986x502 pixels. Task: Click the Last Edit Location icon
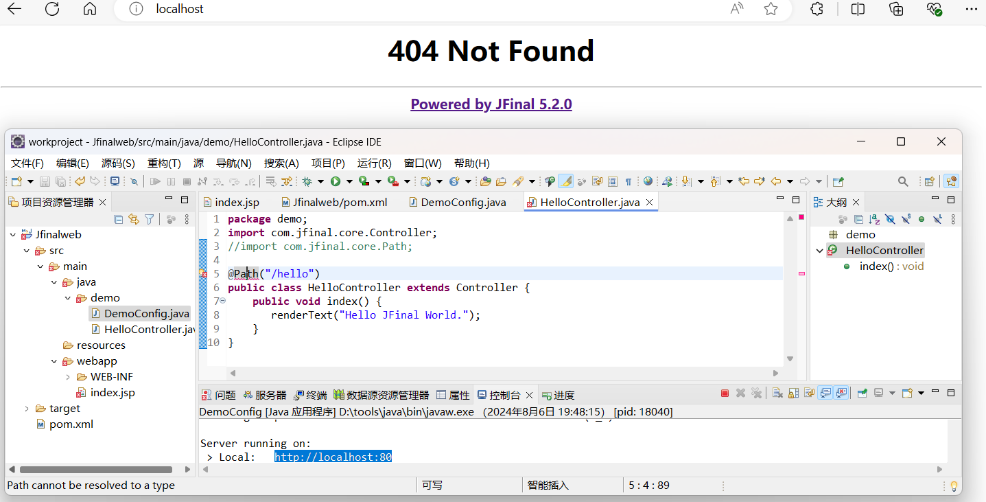[744, 181]
